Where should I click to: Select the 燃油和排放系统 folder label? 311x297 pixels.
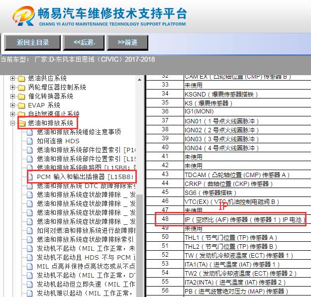[50, 123]
